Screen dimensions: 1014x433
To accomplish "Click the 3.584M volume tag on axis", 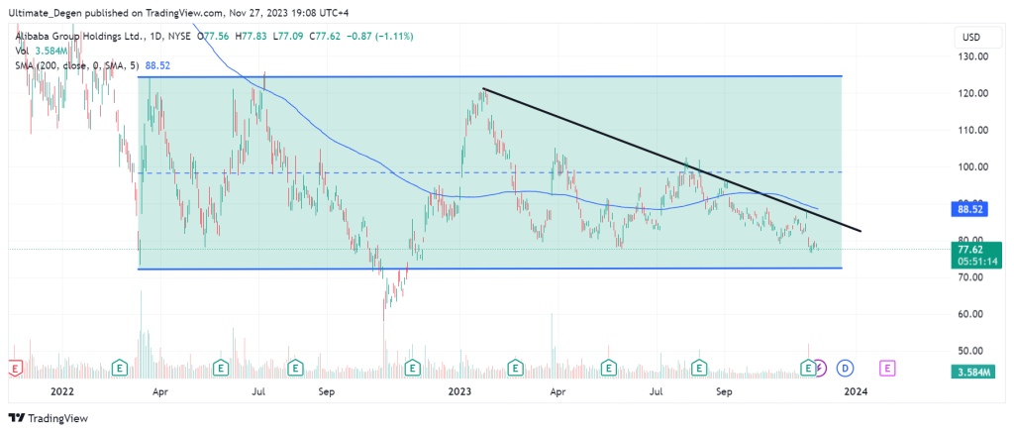I will coord(975,373).
